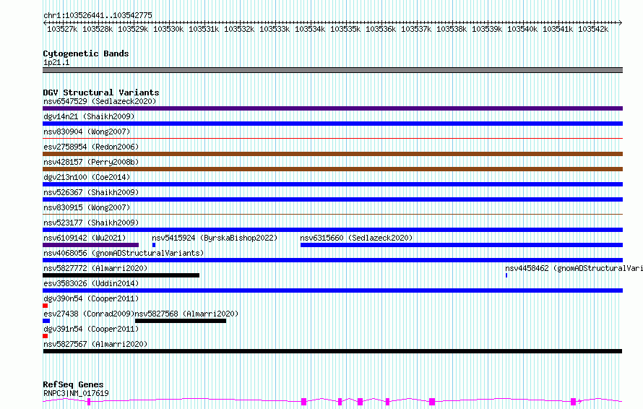The image size is (643, 409).
Task: Click the nsv6547529 (Sedlazeck2020) variant label
Action: tap(100, 101)
